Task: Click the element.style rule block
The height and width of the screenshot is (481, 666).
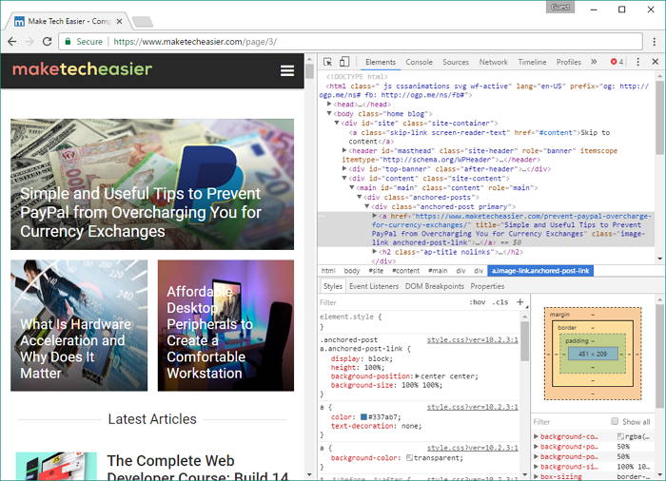Action: coord(419,321)
